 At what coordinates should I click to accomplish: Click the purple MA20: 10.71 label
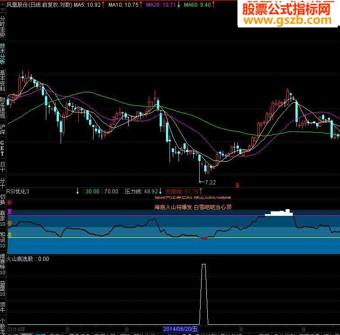(161, 4)
